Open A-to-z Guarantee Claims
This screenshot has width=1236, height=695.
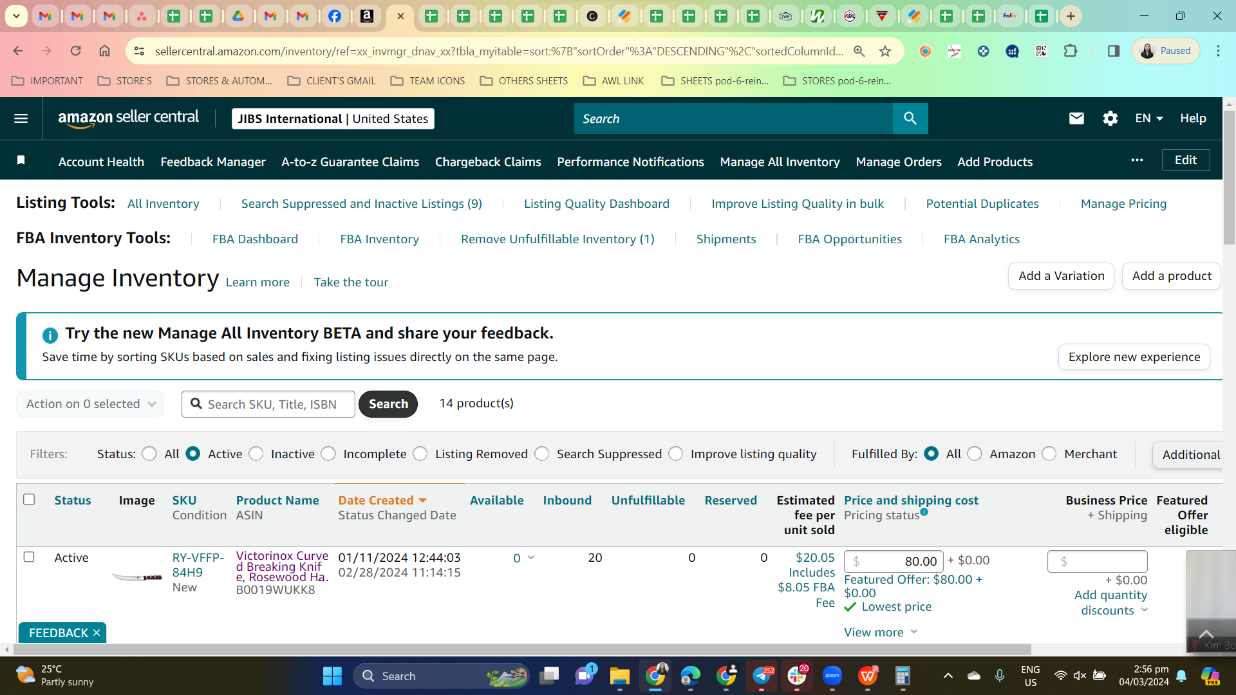pyautogui.click(x=350, y=162)
